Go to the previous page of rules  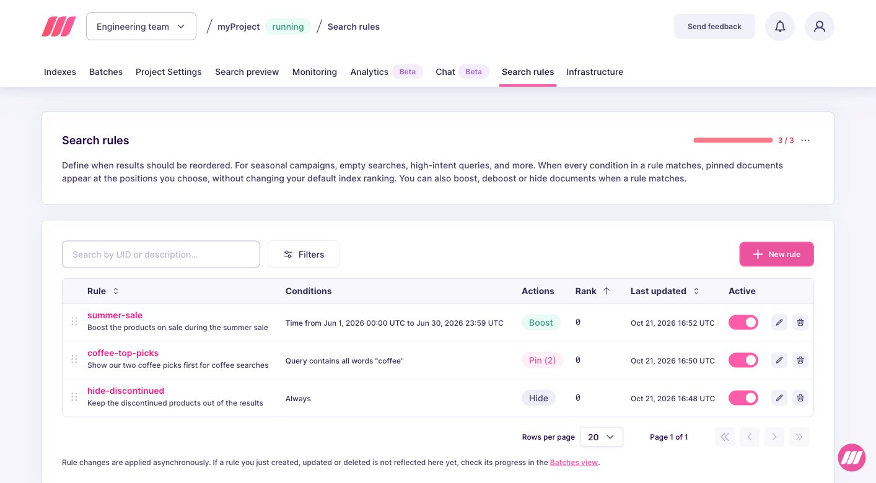point(750,437)
